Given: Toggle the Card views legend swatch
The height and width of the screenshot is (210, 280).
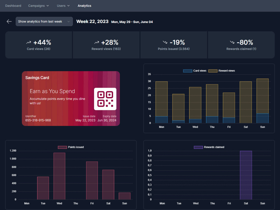Looking at the screenshot, I should tap(188, 71).
